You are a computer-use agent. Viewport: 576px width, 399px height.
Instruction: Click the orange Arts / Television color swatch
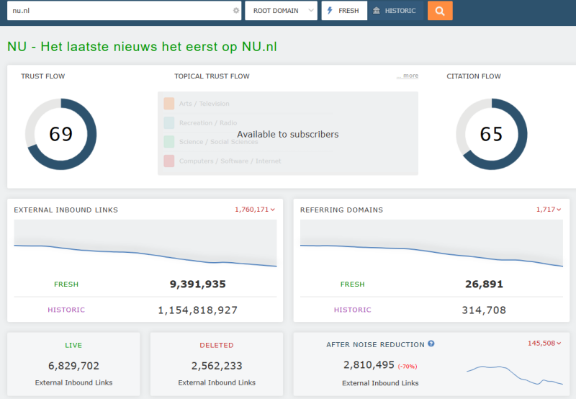[169, 104]
